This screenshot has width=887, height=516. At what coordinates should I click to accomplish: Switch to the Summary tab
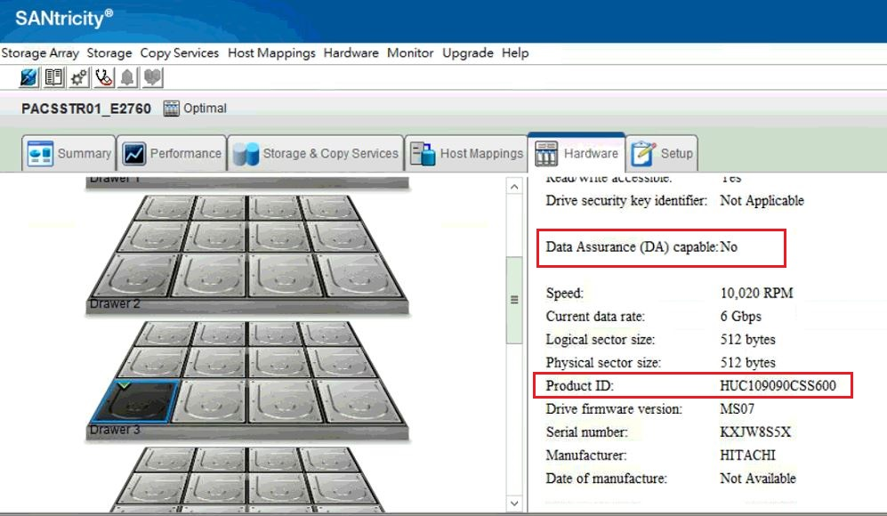point(70,153)
